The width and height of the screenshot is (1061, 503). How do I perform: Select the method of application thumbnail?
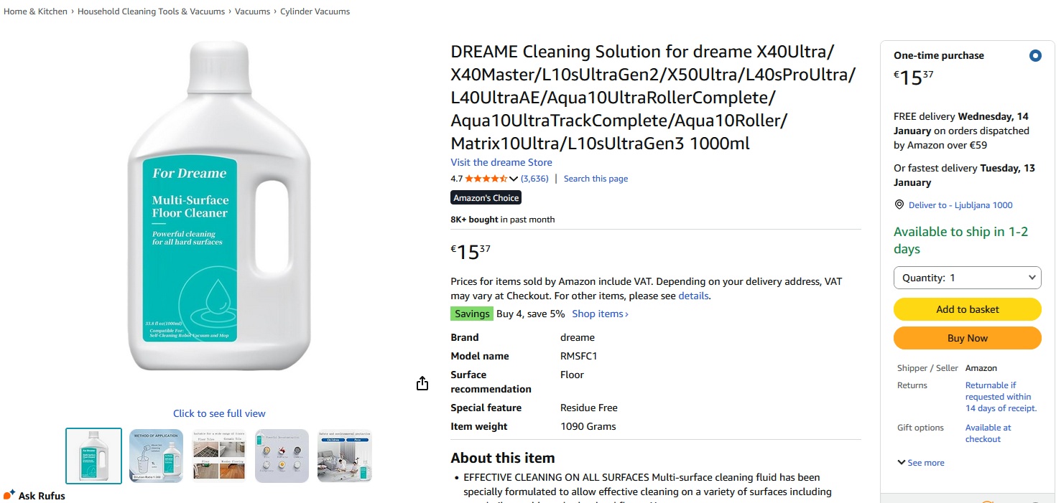pos(157,456)
